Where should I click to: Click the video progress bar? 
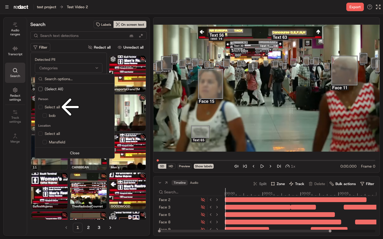tap(266, 160)
